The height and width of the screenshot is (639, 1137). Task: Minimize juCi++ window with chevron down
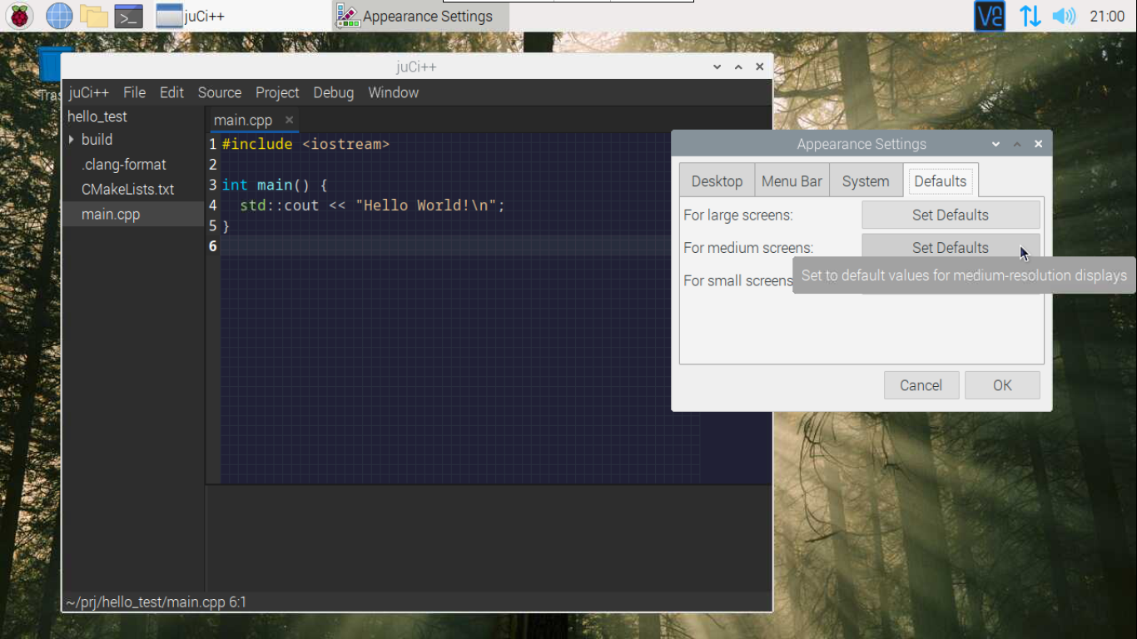click(717, 67)
